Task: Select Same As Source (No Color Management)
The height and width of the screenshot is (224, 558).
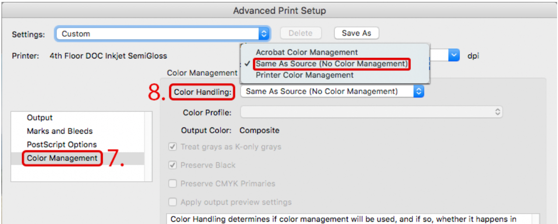Action: point(332,64)
